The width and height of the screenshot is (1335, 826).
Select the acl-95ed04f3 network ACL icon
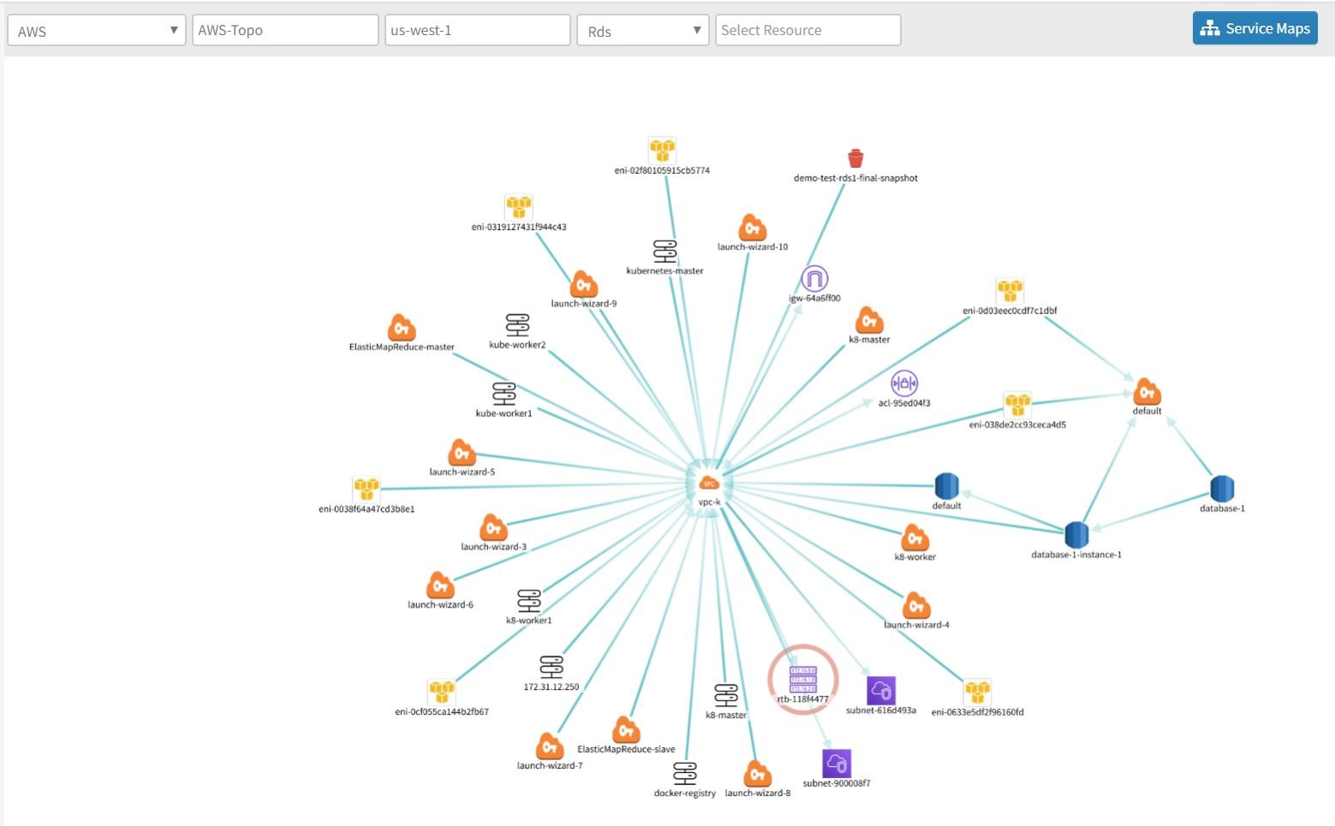pos(905,383)
